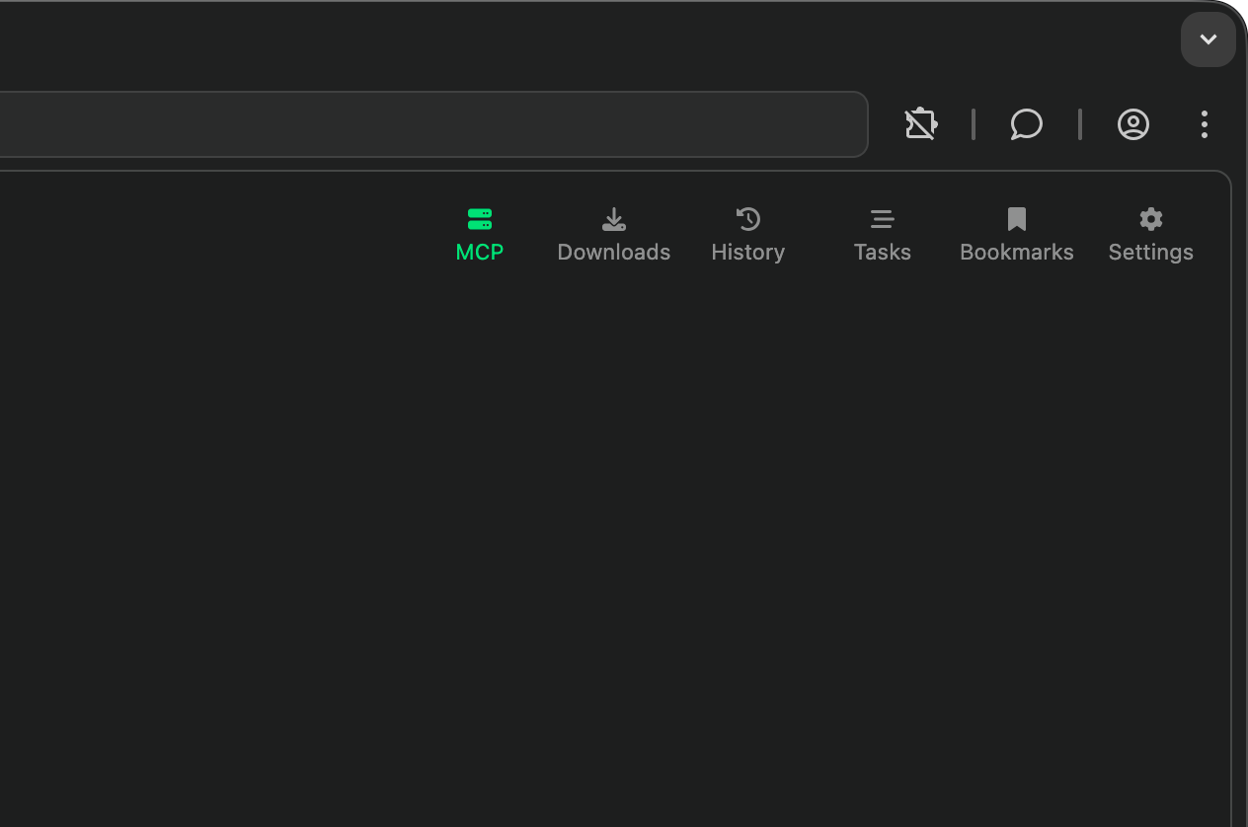Switch to the Downloads tab
1248x827 pixels.
click(x=613, y=252)
